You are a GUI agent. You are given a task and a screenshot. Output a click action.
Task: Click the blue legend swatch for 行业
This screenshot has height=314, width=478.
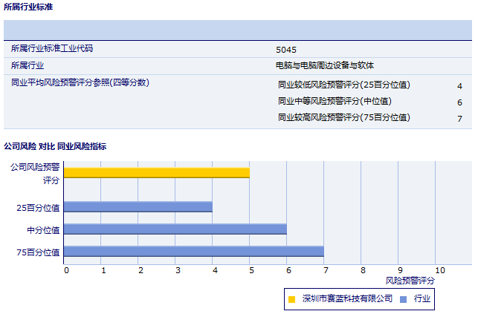(x=403, y=299)
